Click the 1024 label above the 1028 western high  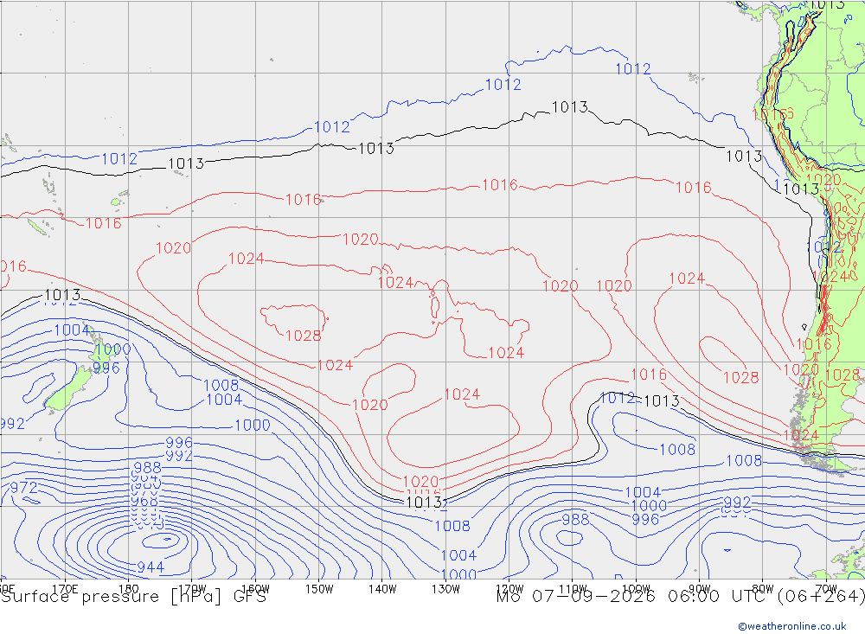tap(246, 259)
